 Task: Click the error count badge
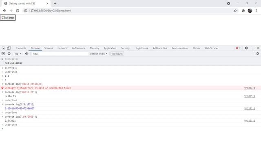(x=238, y=48)
